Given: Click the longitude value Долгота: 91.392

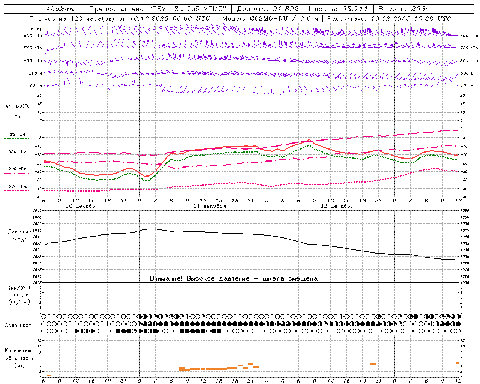Looking at the screenshot, I should (x=268, y=9).
